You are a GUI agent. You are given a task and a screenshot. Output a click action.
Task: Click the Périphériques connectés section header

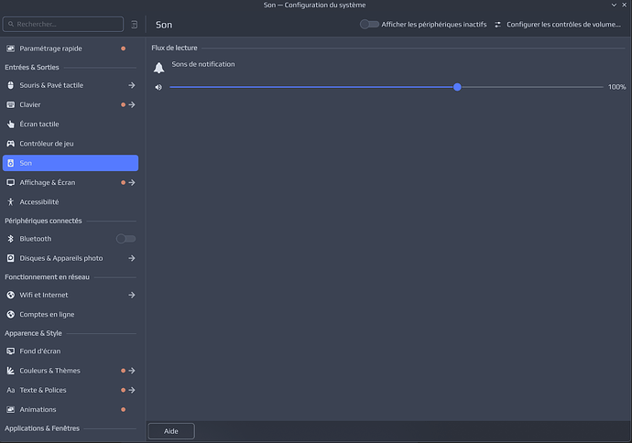pos(43,221)
